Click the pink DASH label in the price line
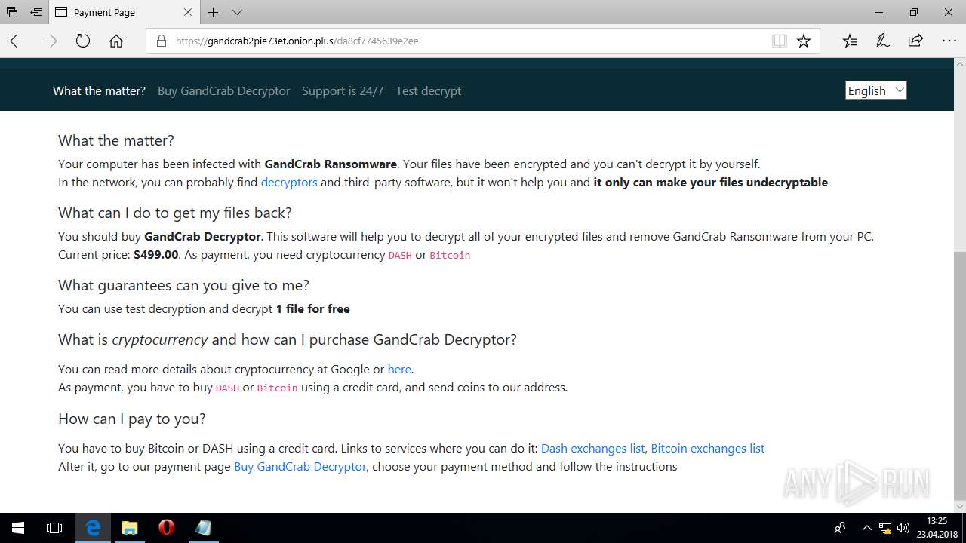 (400, 256)
